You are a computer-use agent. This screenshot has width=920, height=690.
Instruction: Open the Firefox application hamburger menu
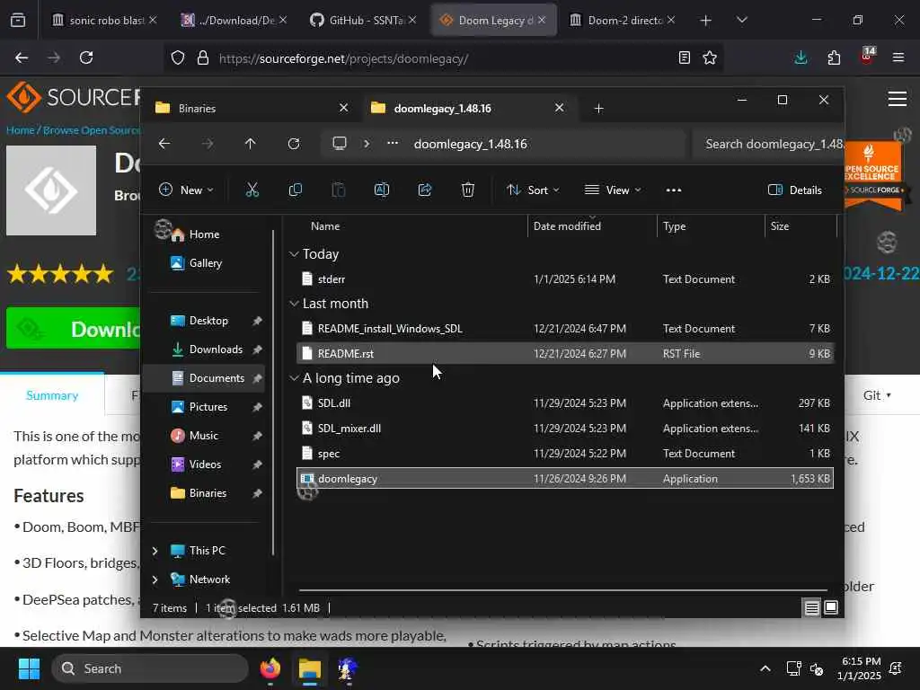tap(898, 57)
